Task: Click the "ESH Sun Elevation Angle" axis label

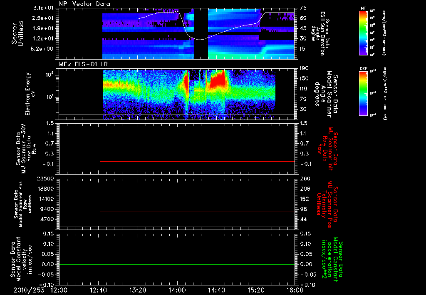Action: [320, 33]
